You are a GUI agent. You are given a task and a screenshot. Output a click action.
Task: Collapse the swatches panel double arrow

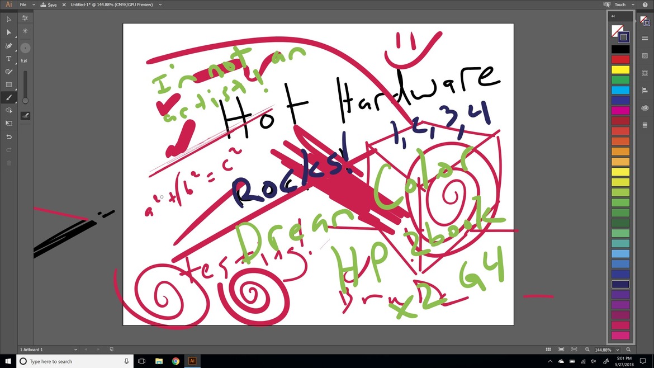pyautogui.click(x=613, y=16)
